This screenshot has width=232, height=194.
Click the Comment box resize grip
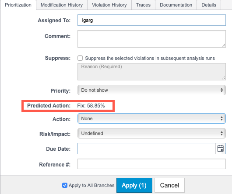224,45
